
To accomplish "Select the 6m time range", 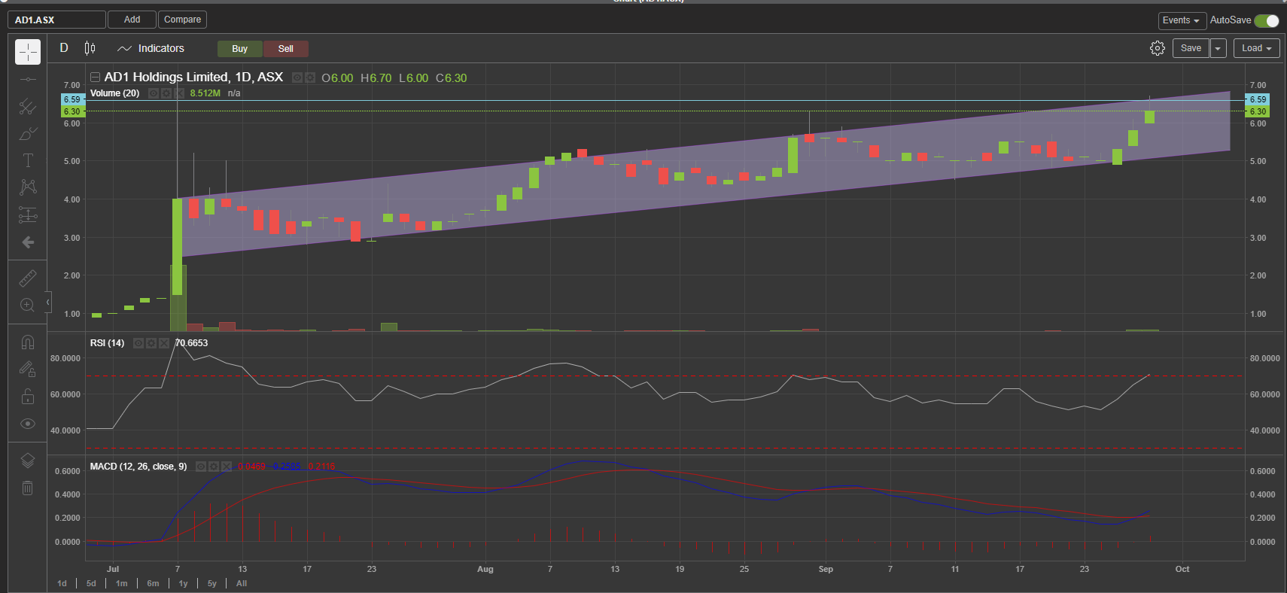I will click(x=153, y=583).
